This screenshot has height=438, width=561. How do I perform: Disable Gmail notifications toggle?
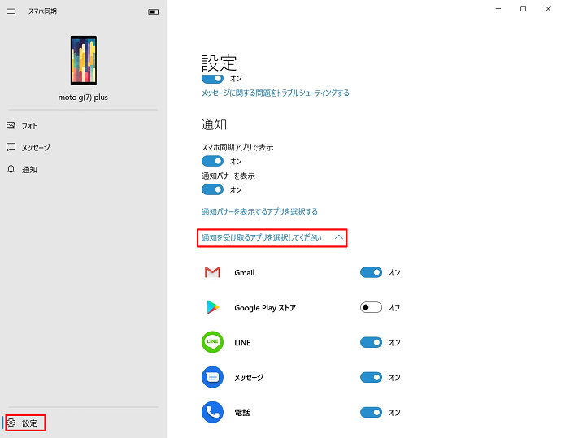[371, 272]
